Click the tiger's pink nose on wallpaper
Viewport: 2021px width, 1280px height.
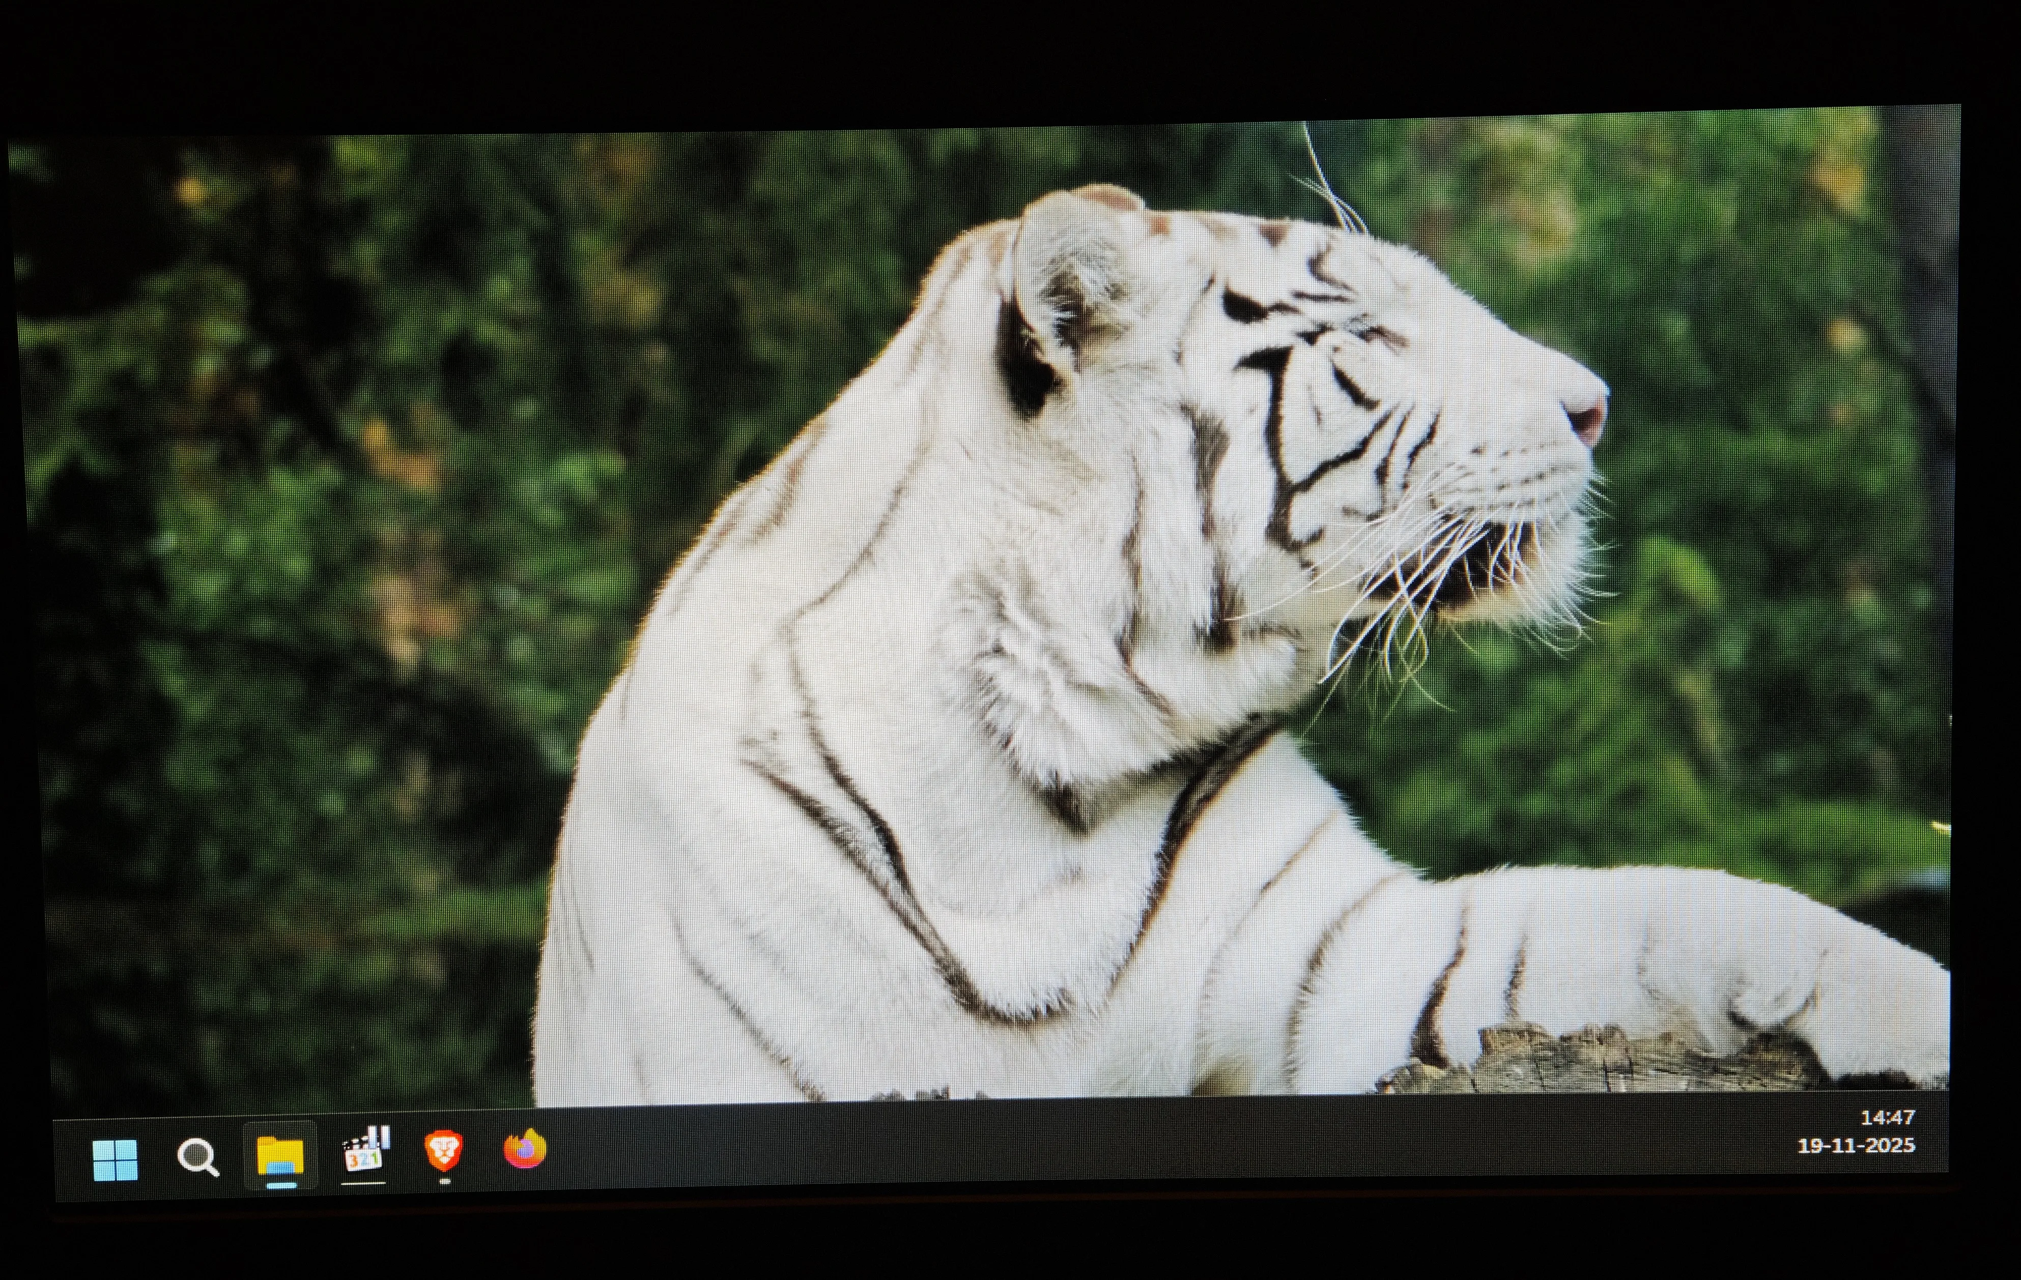(x=1585, y=417)
